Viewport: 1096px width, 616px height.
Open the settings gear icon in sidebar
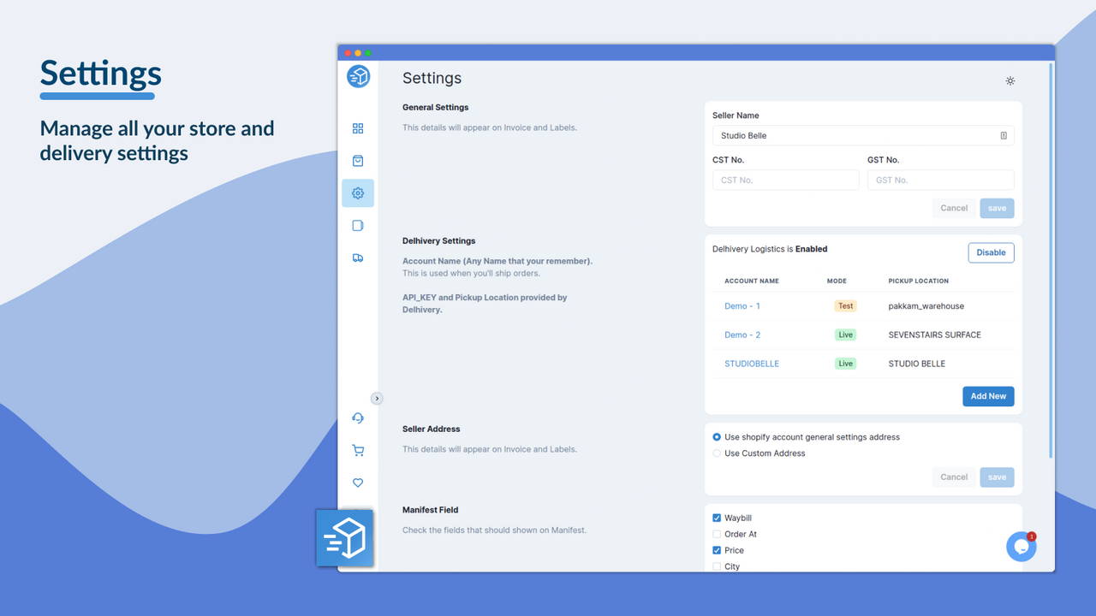tap(358, 192)
